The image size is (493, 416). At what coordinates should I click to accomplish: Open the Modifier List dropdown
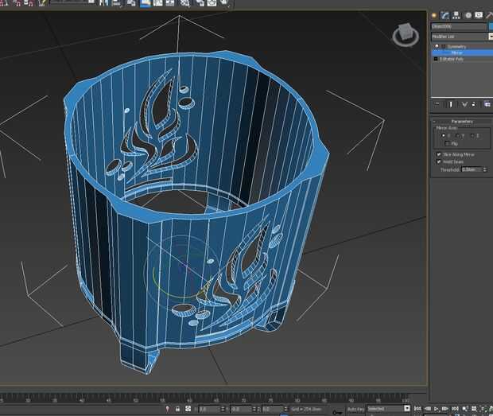pos(460,37)
